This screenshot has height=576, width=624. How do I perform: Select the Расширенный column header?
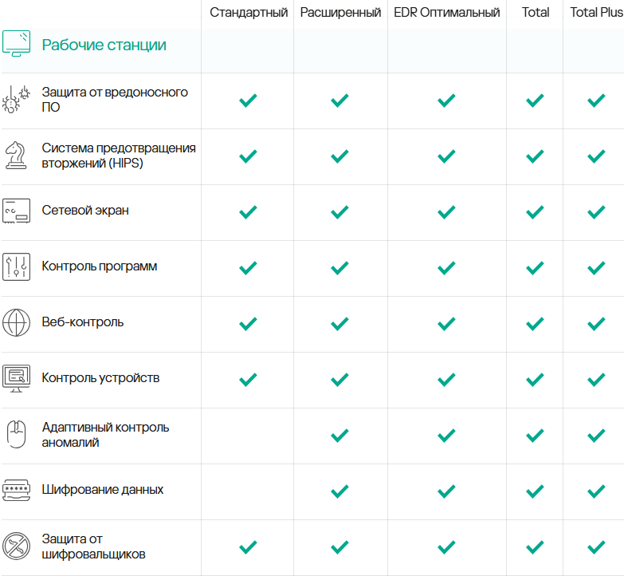click(340, 12)
